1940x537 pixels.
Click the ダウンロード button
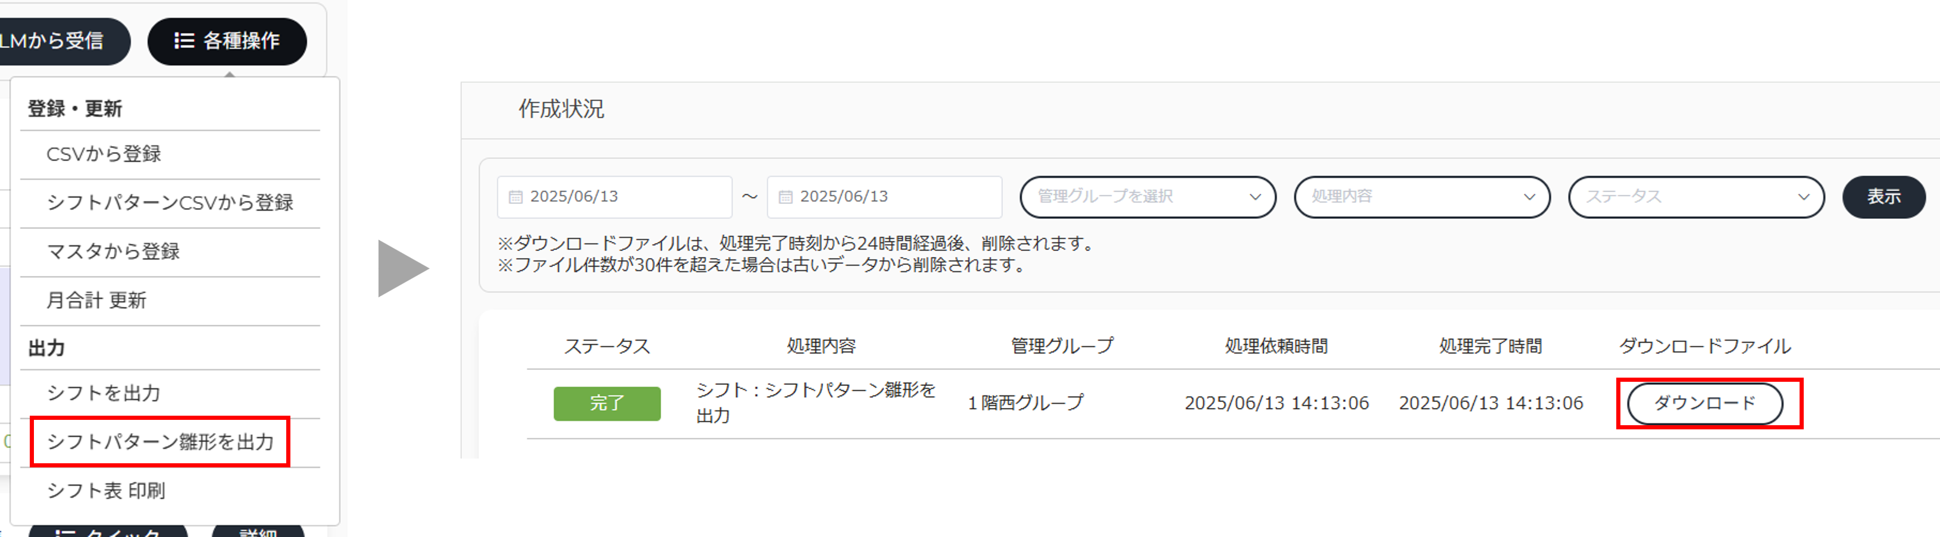[x=1705, y=404]
